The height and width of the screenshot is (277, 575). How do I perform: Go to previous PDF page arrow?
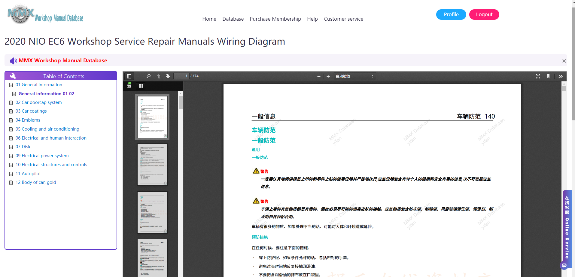tap(159, 76)
